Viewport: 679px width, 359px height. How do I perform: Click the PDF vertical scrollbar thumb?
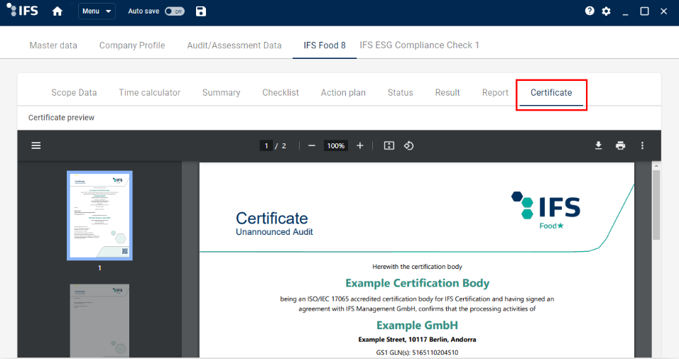[x=656, y=204]
